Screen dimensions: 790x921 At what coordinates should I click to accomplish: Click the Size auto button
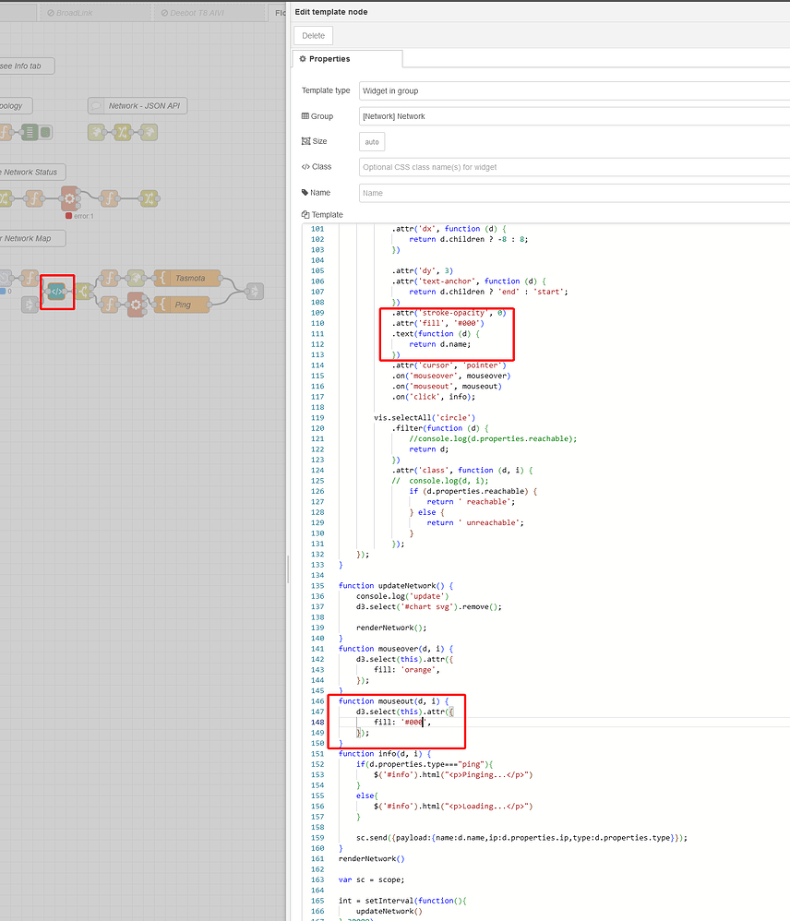pyautogui.click(x=372, y=142)
